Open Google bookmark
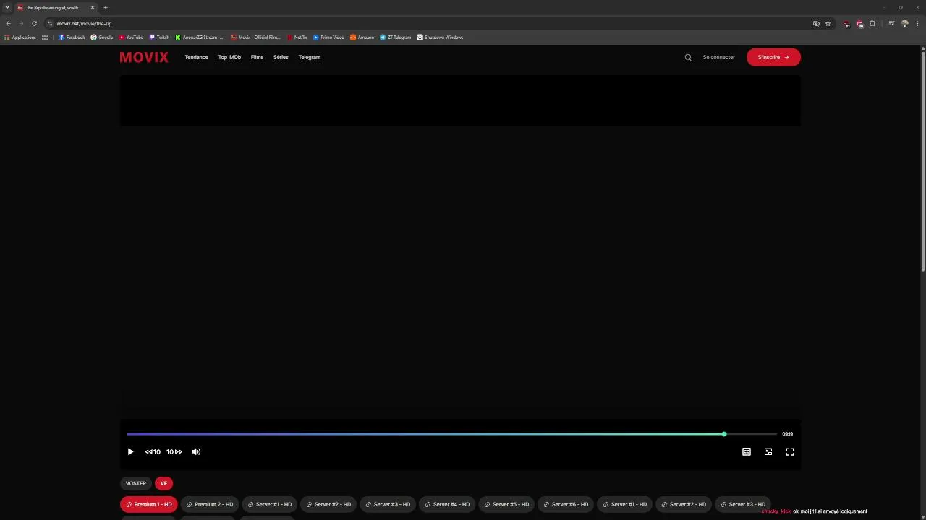Screen dimensions: 926x520 (x=102, y=38)
